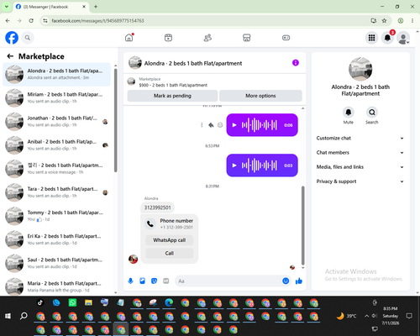Viewport: 420px width, 336px height.
Task: Click the 3123992501 message bubble
Action: click(157, 207)
